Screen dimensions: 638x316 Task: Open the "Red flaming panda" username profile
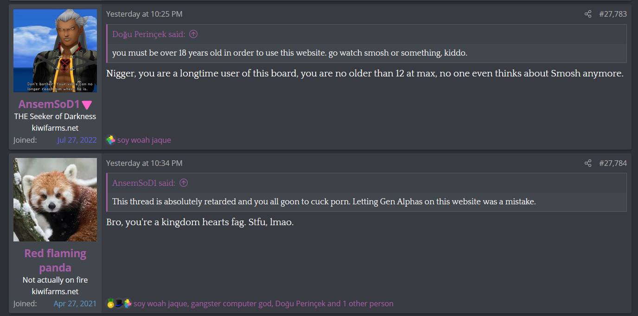55,260
